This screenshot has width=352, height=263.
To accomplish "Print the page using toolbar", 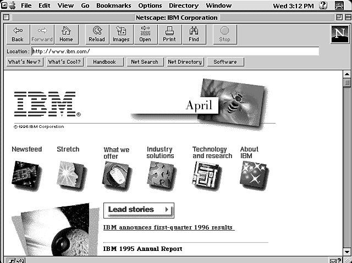I will 169,34.
